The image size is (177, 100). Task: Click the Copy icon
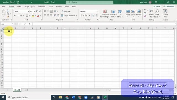click(8, 14)
